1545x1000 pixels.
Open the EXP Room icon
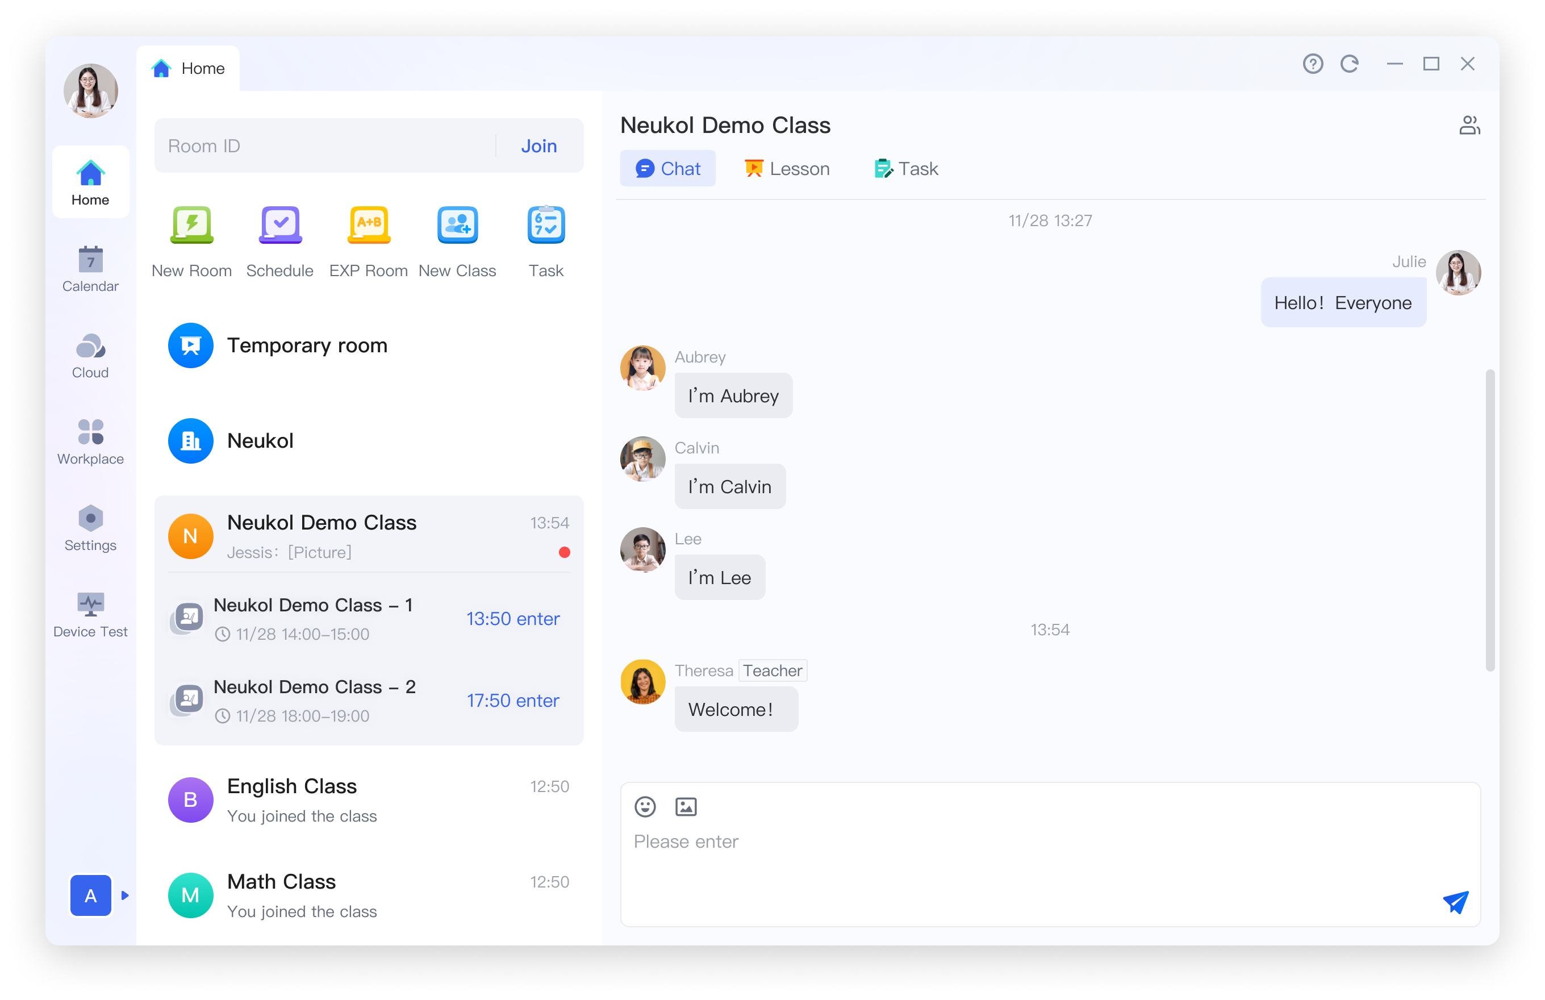pyautogui.click(x=368, y=224)
